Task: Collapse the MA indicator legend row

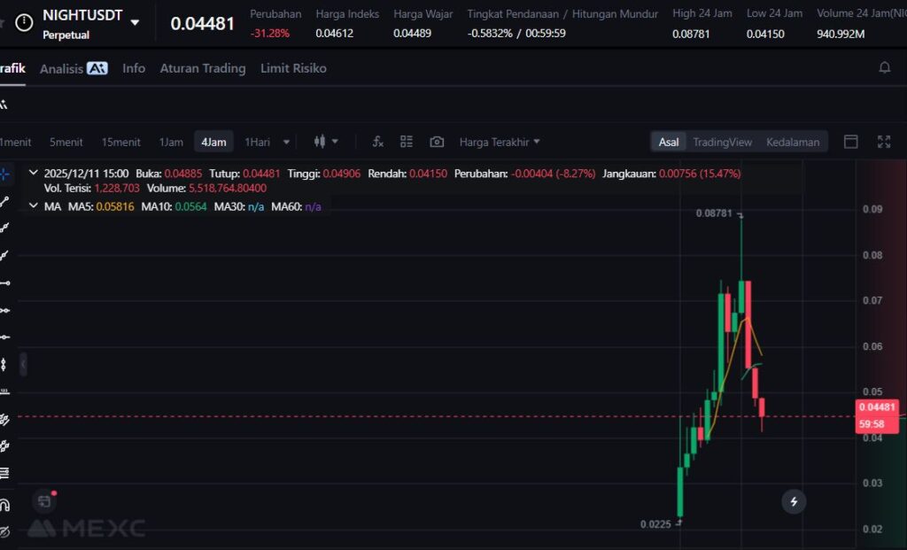Action: (34, 206)
